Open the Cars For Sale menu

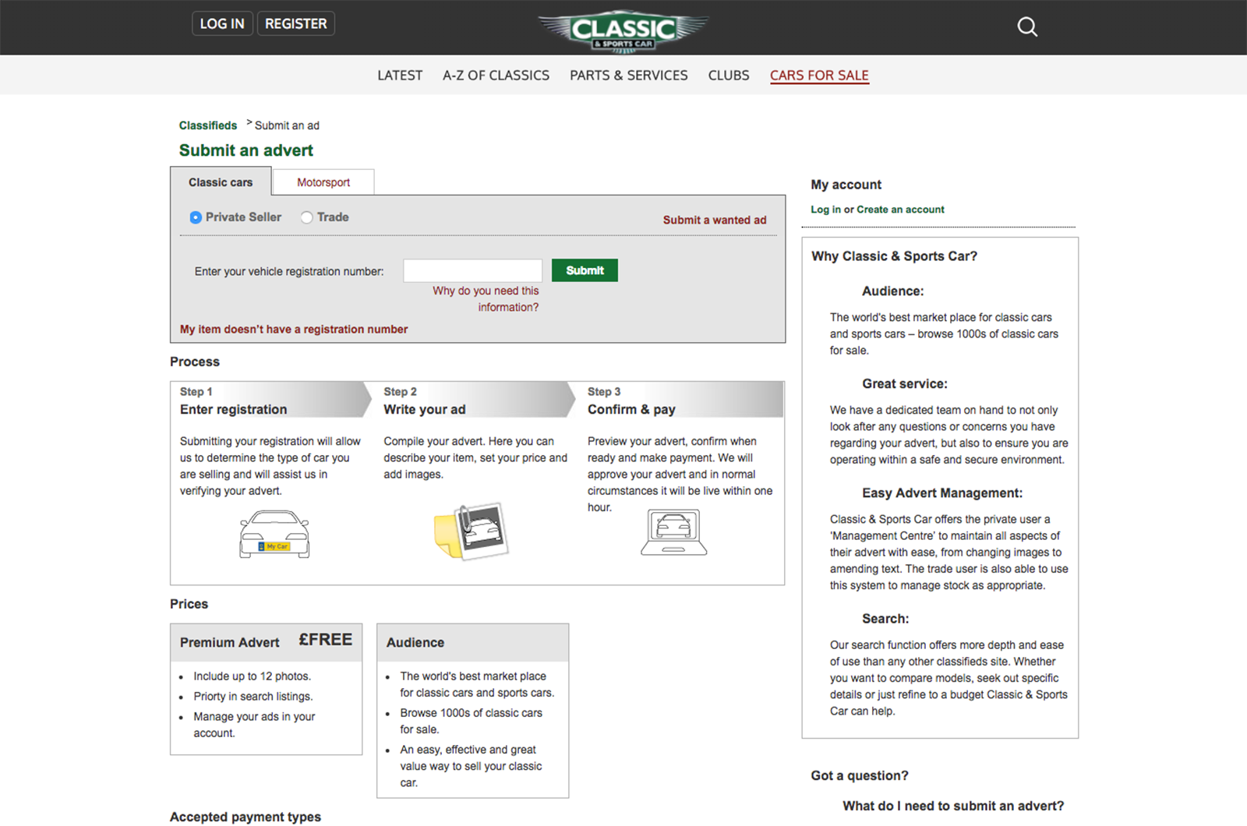click(x=819, y=76)
